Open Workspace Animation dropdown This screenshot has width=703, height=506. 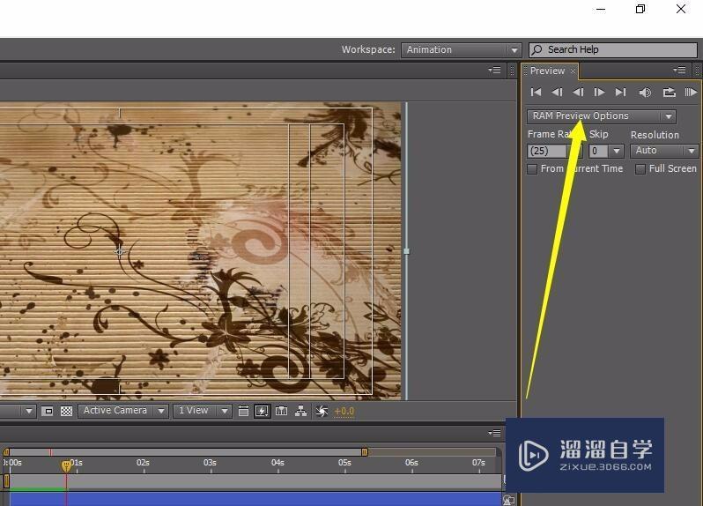461,49
